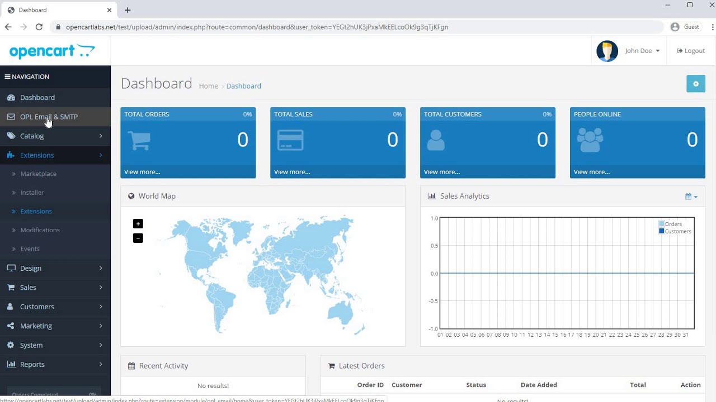Image resolution: width=716 pixels, height=402 pixels.
Task: Click the Customer column header
Action: [x=407, y=385]
